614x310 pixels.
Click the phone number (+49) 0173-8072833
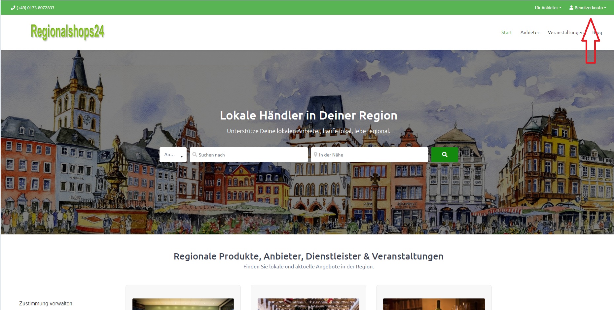tap(35, 8)
